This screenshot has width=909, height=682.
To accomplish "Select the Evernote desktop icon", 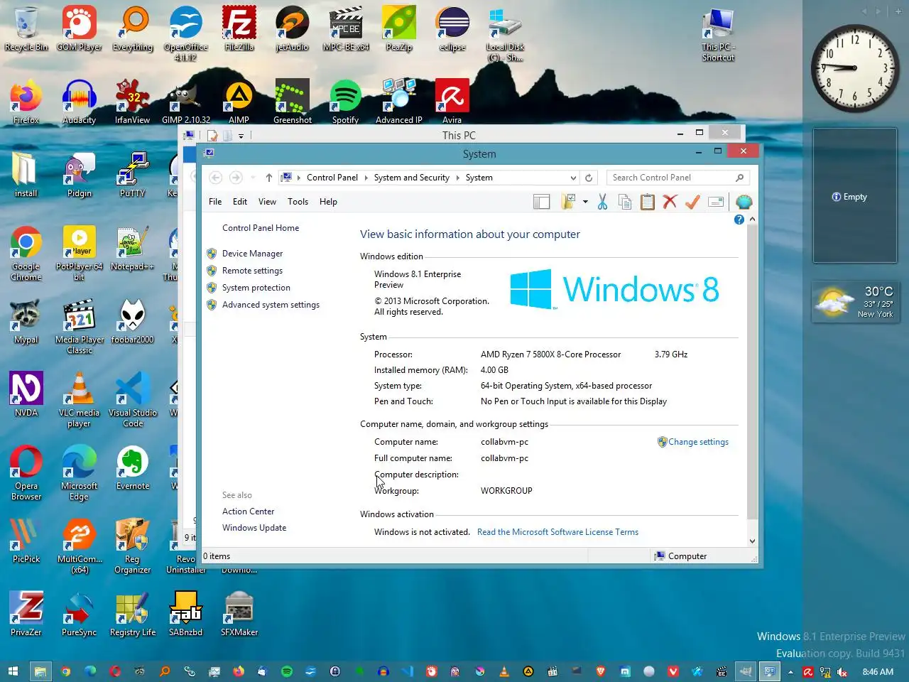I will point(133,467).
